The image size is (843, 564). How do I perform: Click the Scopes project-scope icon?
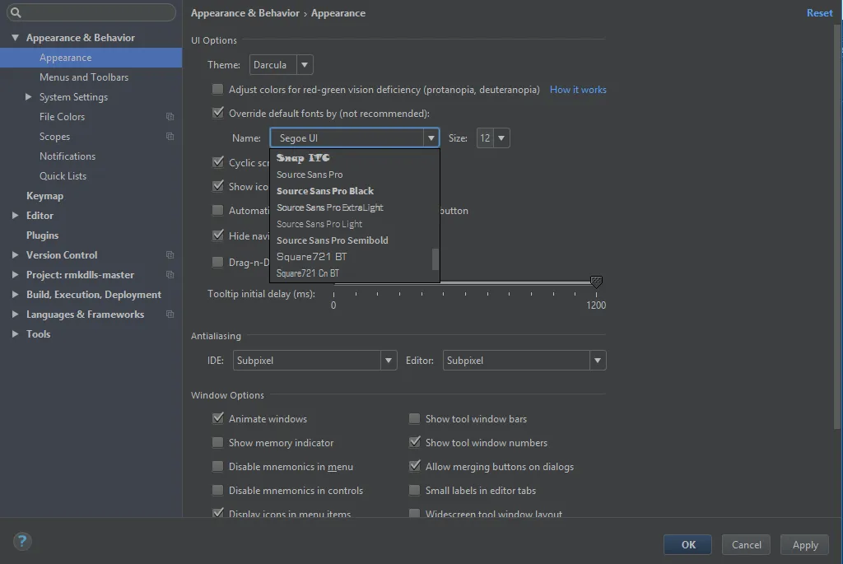point(170,137)
